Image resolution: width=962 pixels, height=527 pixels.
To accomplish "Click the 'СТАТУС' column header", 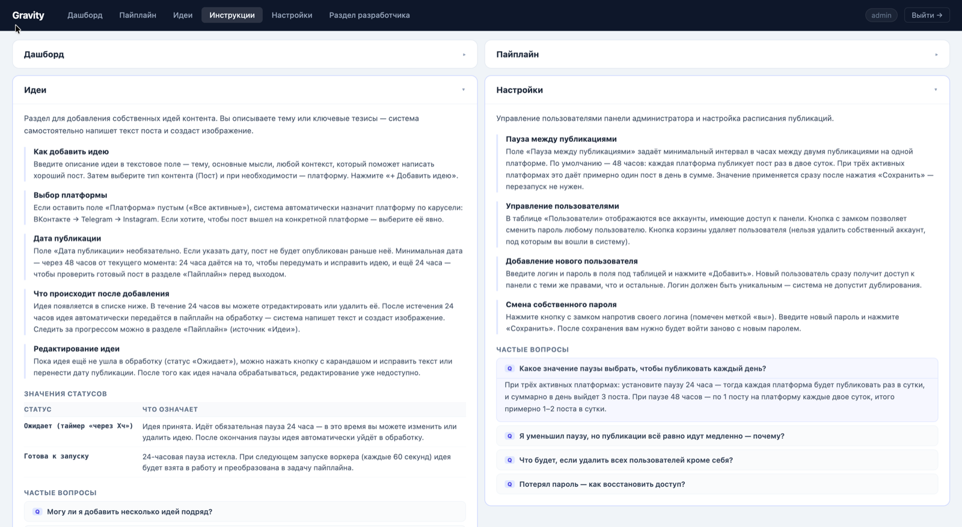I will coord(38,409).
